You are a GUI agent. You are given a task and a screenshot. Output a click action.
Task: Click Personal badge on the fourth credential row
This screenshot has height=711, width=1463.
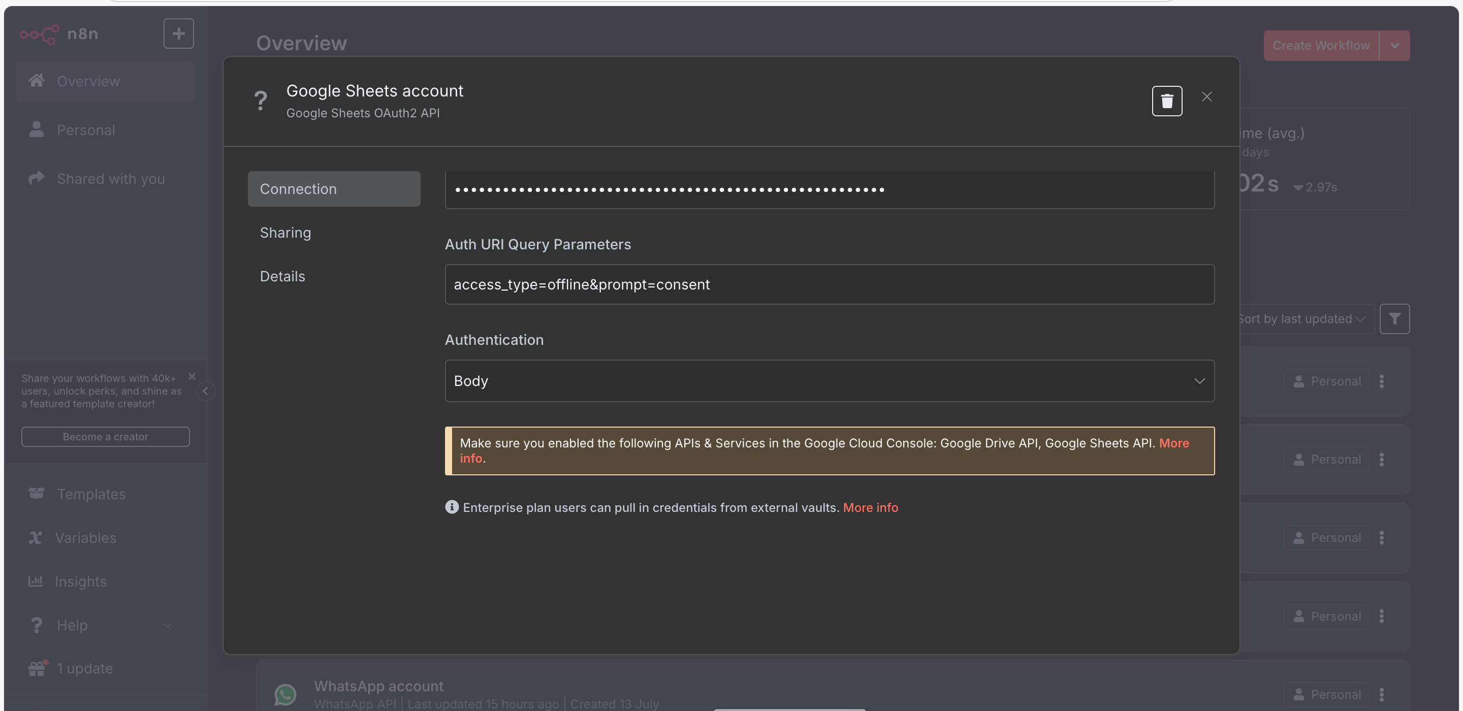click(1327, 616)
